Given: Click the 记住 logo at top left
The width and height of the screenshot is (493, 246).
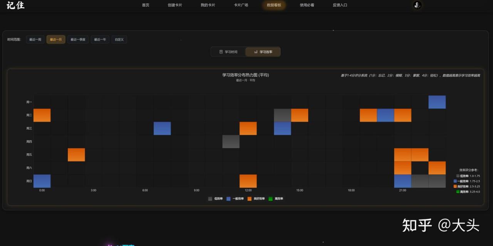Looking at the screenshot, I should [15, 5].
